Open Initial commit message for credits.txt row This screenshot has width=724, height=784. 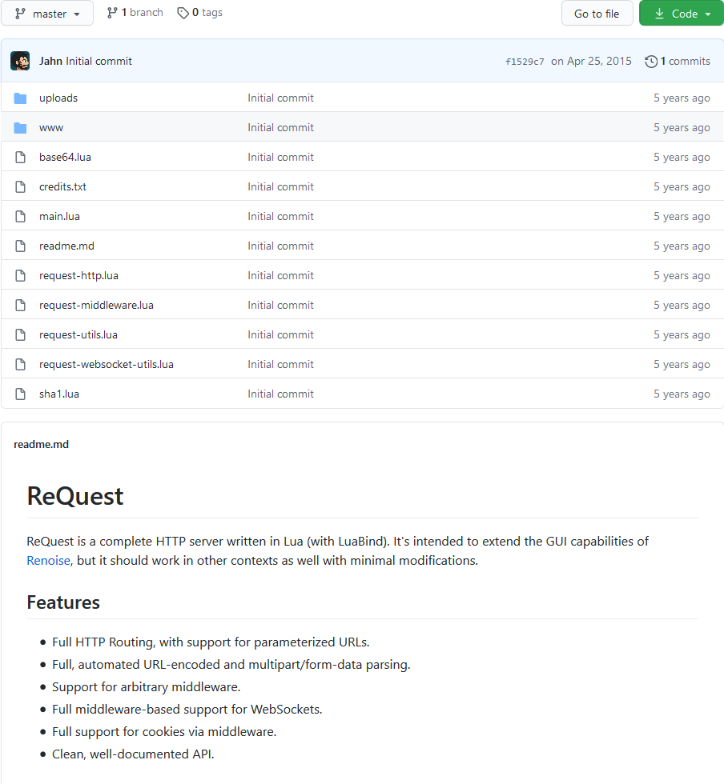281,186
